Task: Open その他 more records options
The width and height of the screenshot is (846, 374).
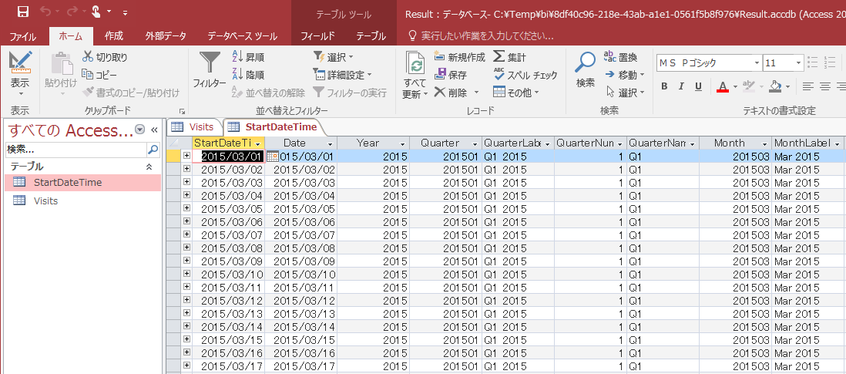Action: tap(516, 93)
